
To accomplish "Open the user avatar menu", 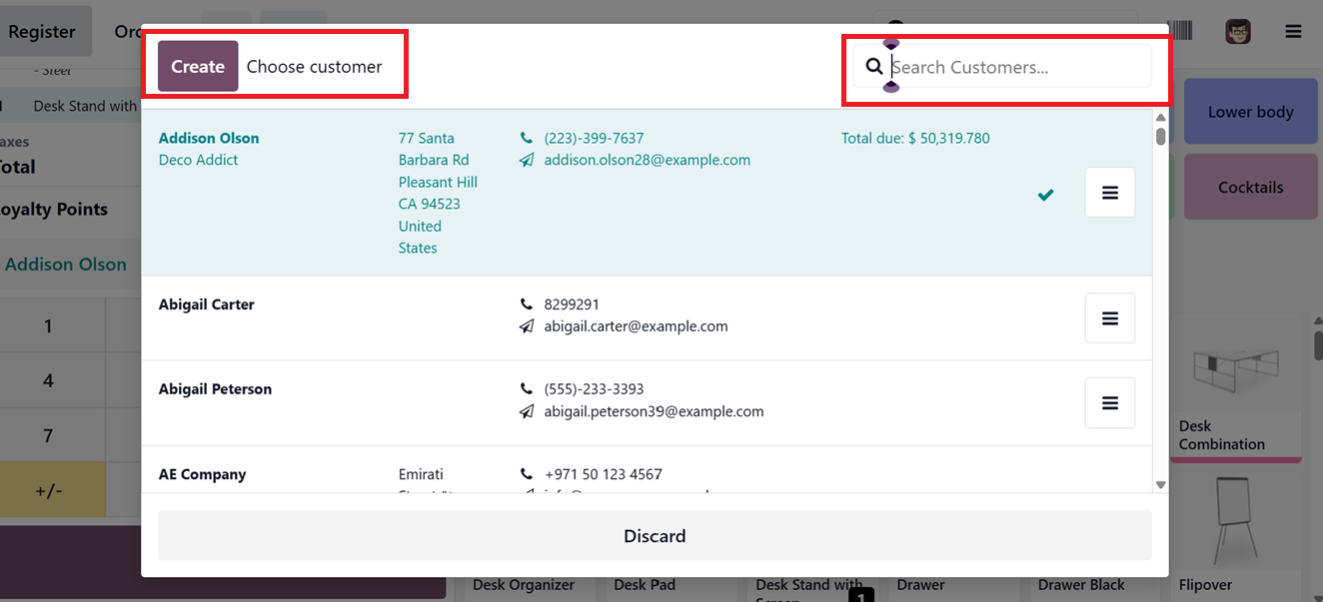I will point(1238,32).
